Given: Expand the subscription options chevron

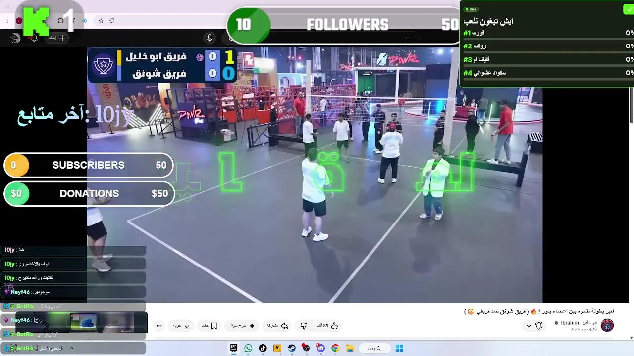Looking at the screenshot, I should tap(528, 326).
